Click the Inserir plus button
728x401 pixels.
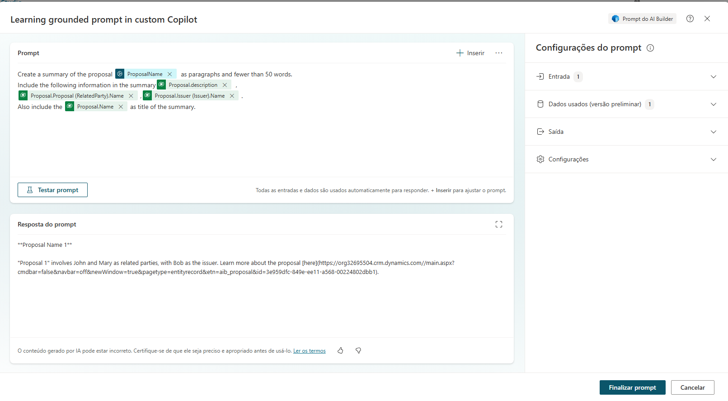point(470,53)
